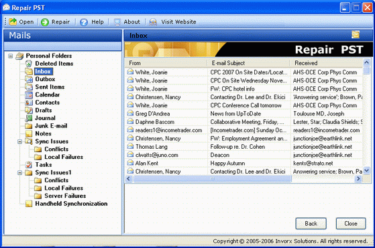Click the horizontal scrollbar right arrow

pyautogui.click(x=358, y=178)
